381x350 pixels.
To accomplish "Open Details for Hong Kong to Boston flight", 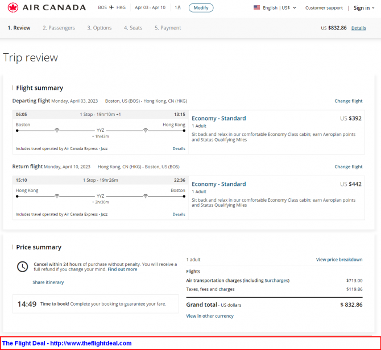I will click(x=179, y=214).
